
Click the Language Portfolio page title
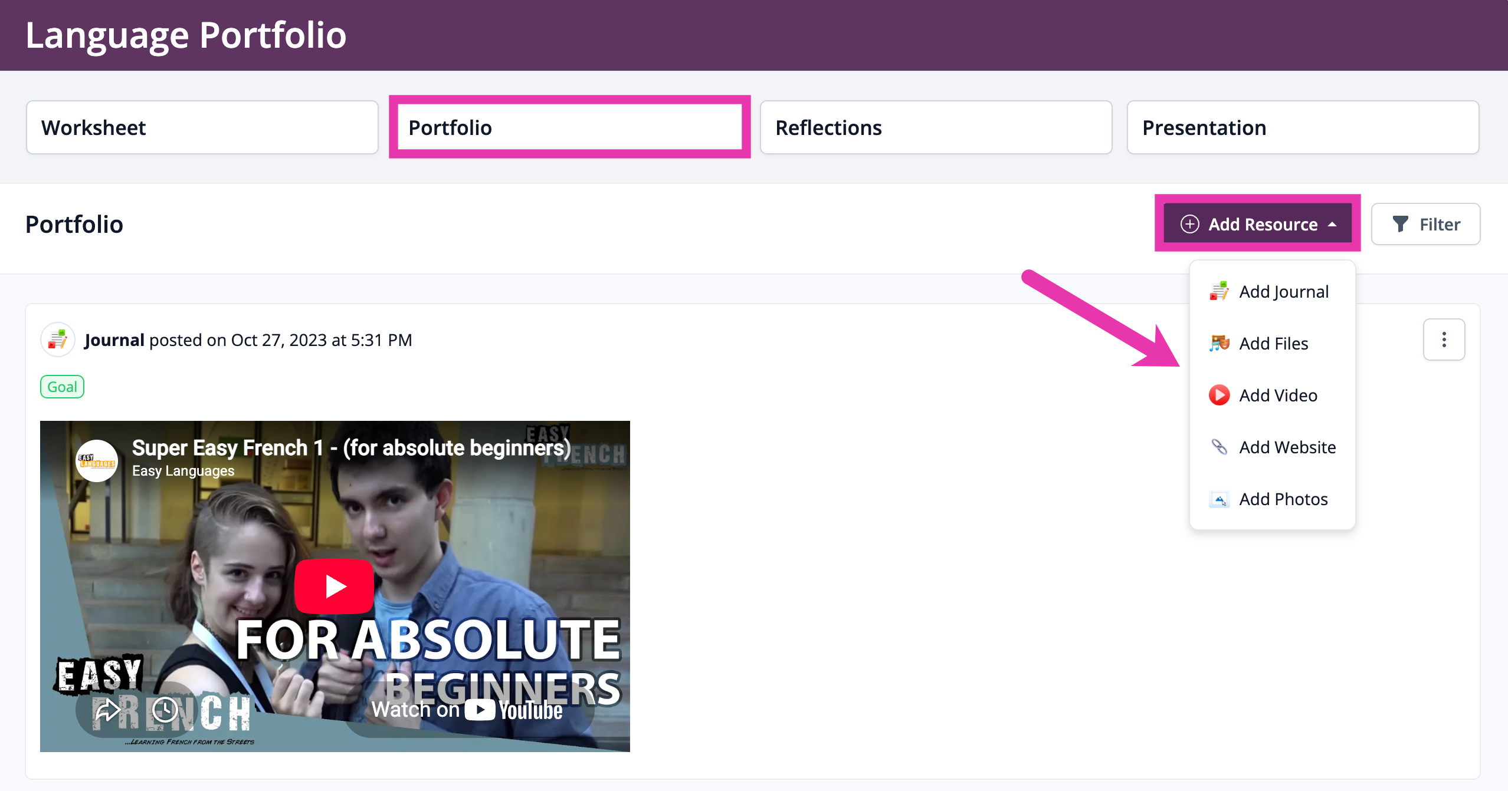pos(186,35)
